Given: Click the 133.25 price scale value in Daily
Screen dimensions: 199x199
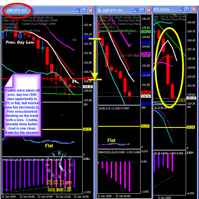Looking at the screenshot, I should [191, 76].
